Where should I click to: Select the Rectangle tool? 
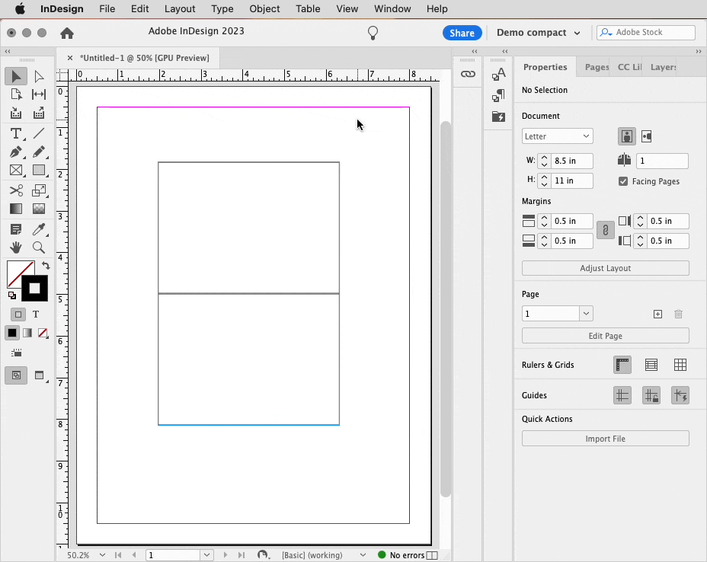39,171
